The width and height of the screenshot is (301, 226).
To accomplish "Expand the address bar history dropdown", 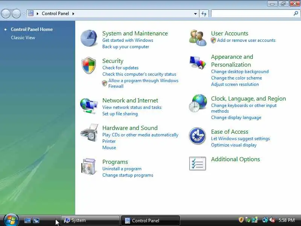I will click(195, 14).
